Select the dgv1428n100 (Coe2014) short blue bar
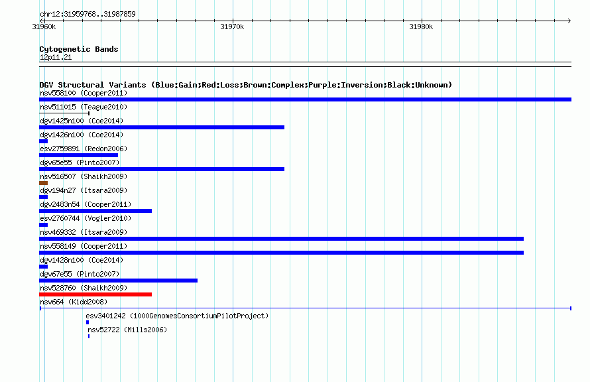Image resolution: width=590 pixels, height=382 pixels. [x=43, y=267]
